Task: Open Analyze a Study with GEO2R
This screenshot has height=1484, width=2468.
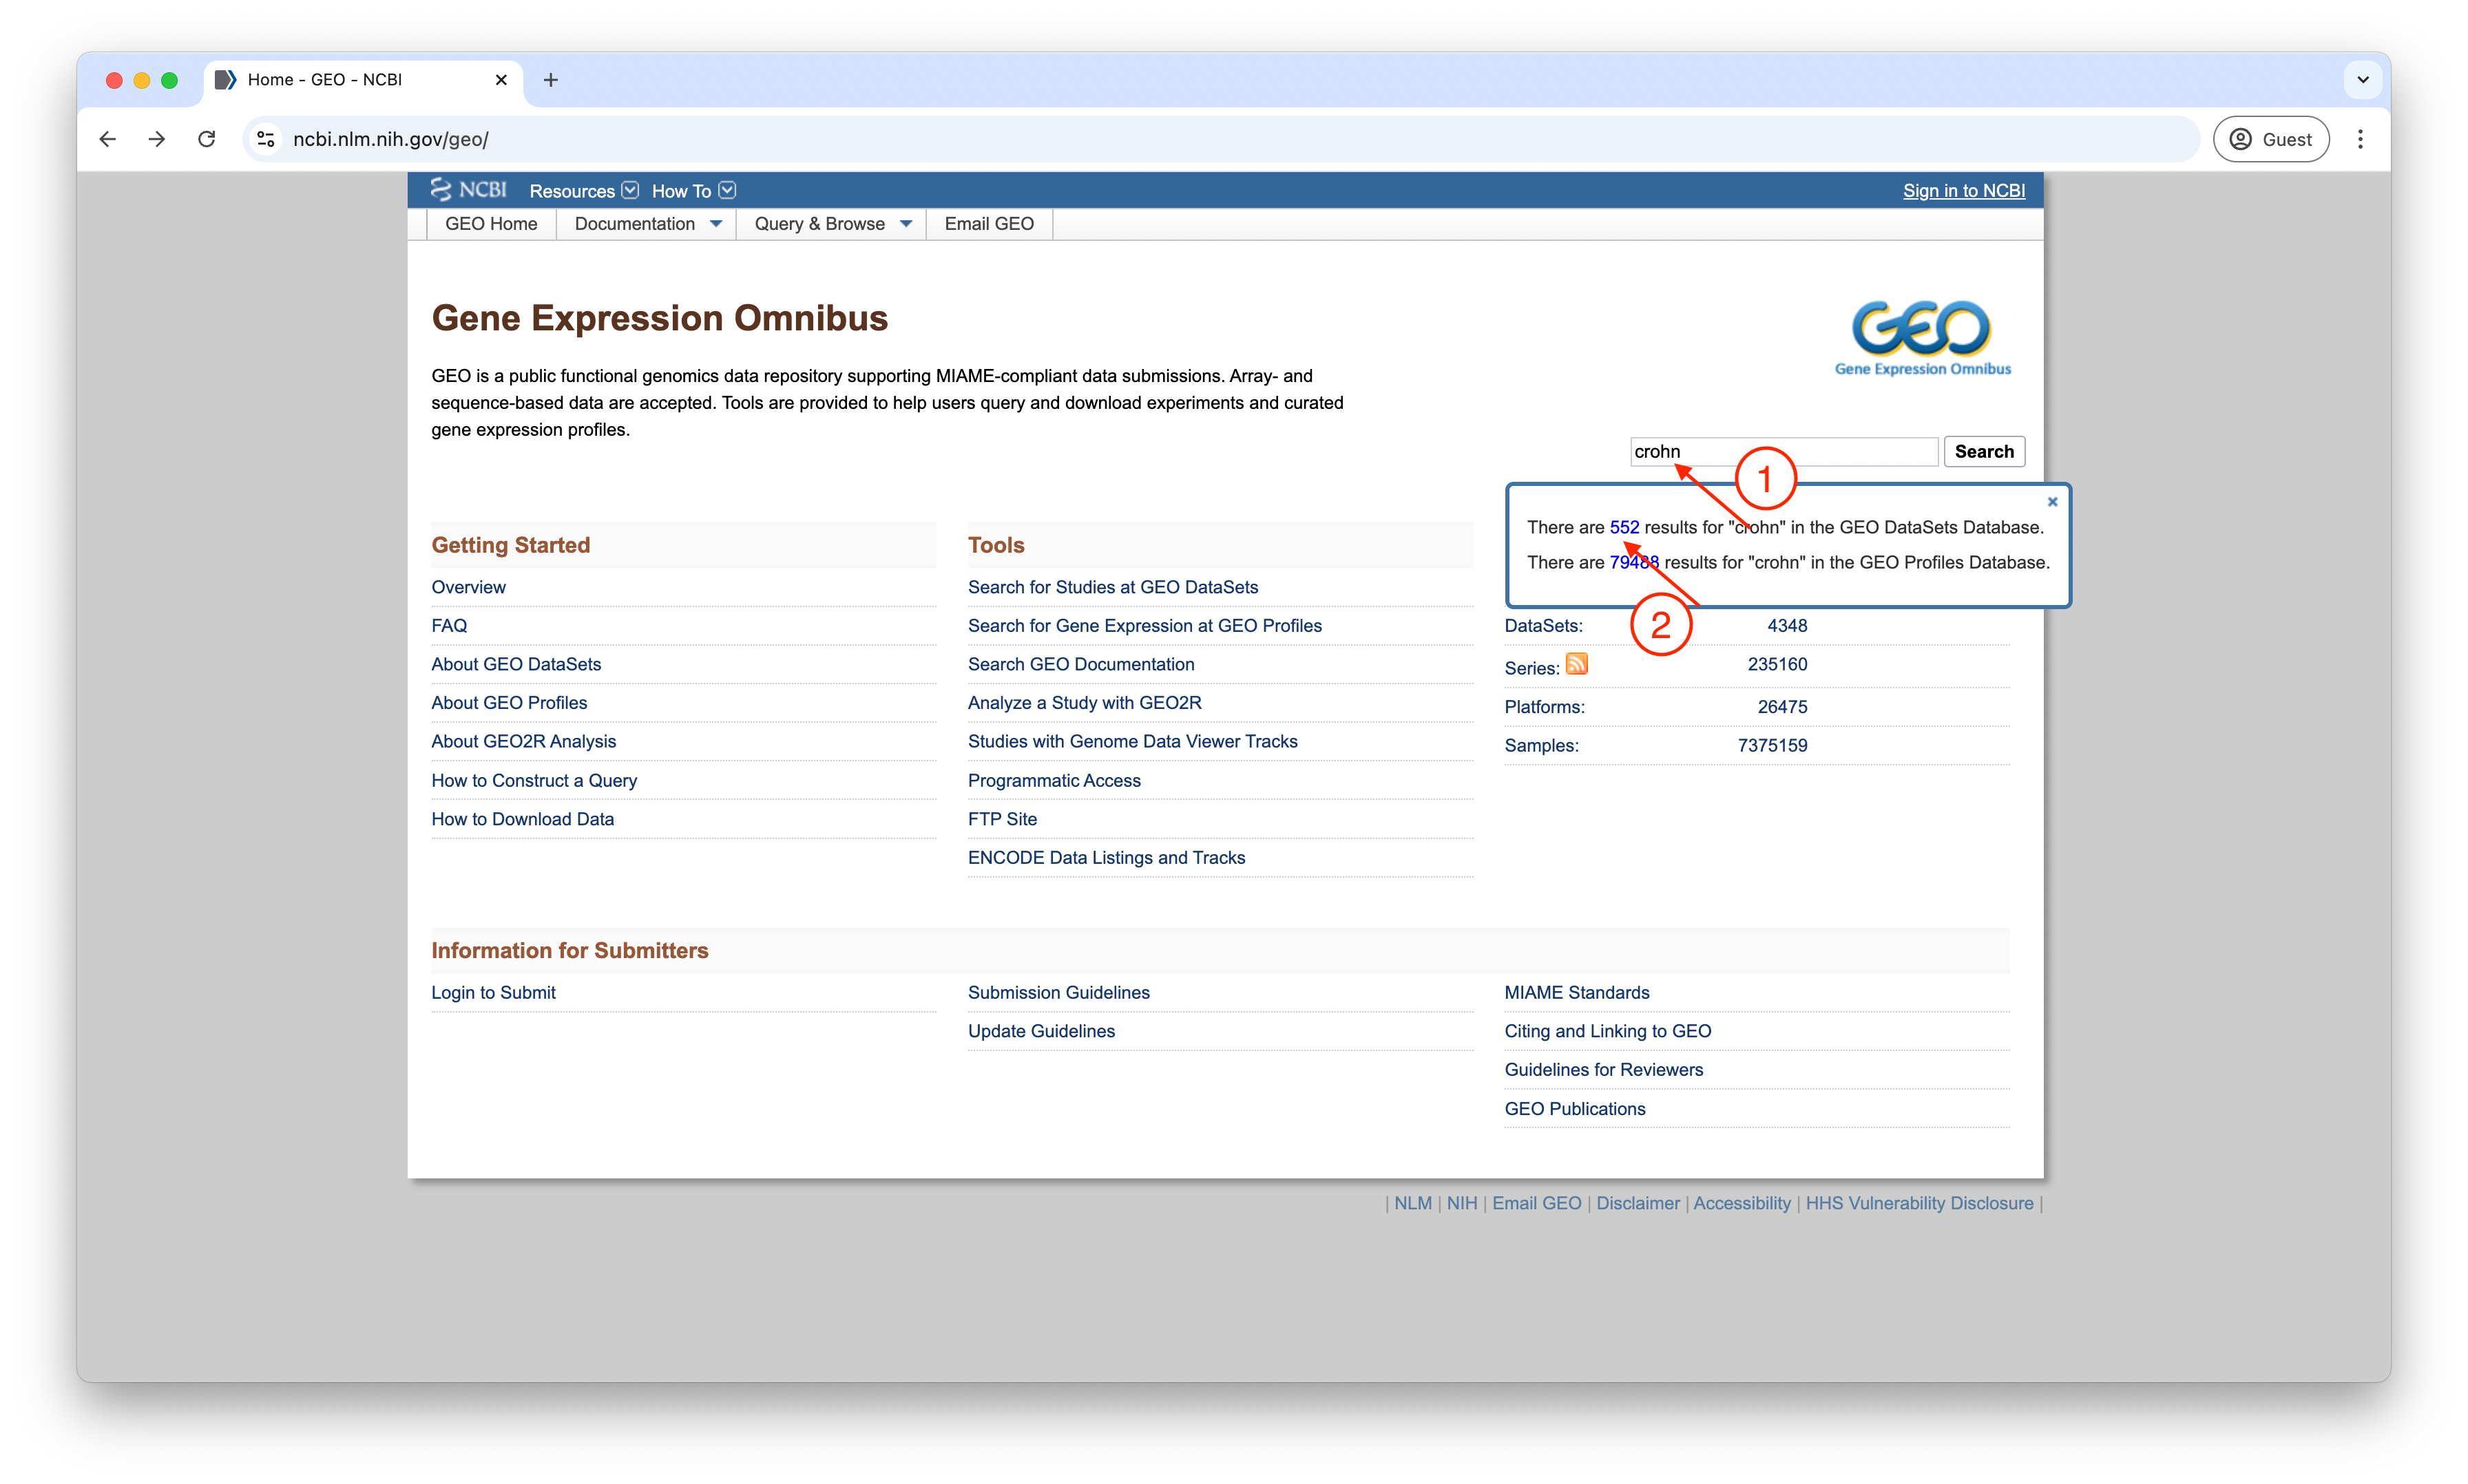Action: tap(1085, 703)
